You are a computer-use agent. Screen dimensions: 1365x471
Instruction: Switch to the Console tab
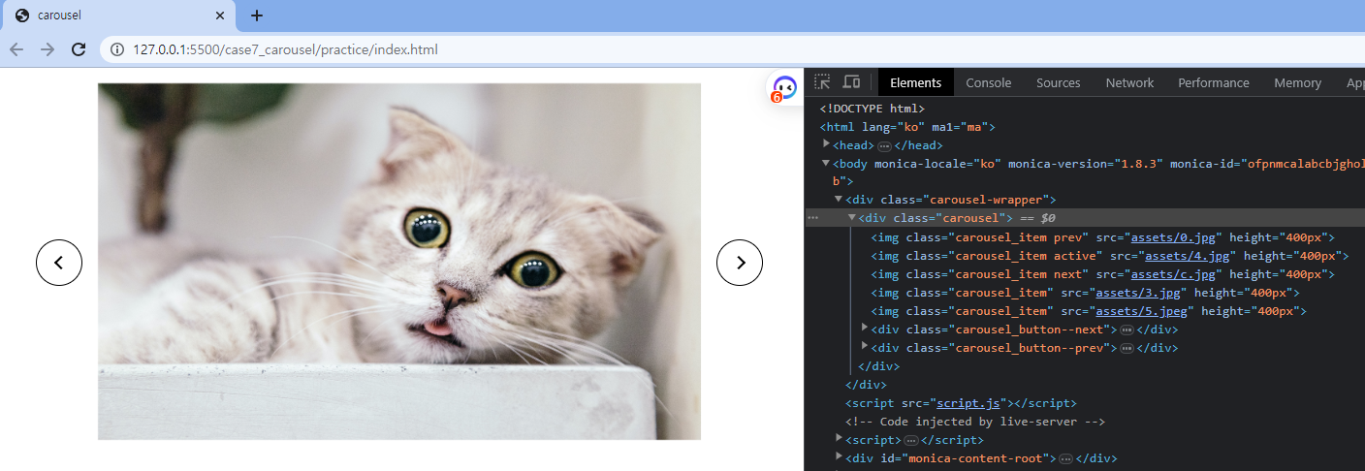click(x=989, y=82)
